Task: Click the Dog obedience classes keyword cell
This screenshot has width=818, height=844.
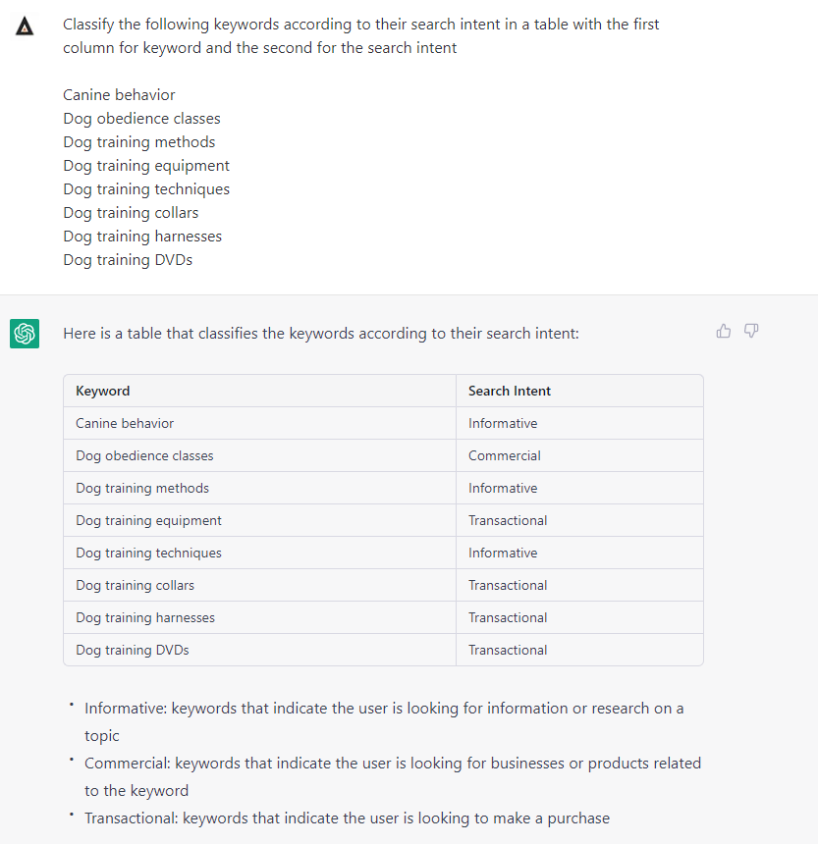Action: (x=144, y=455)
